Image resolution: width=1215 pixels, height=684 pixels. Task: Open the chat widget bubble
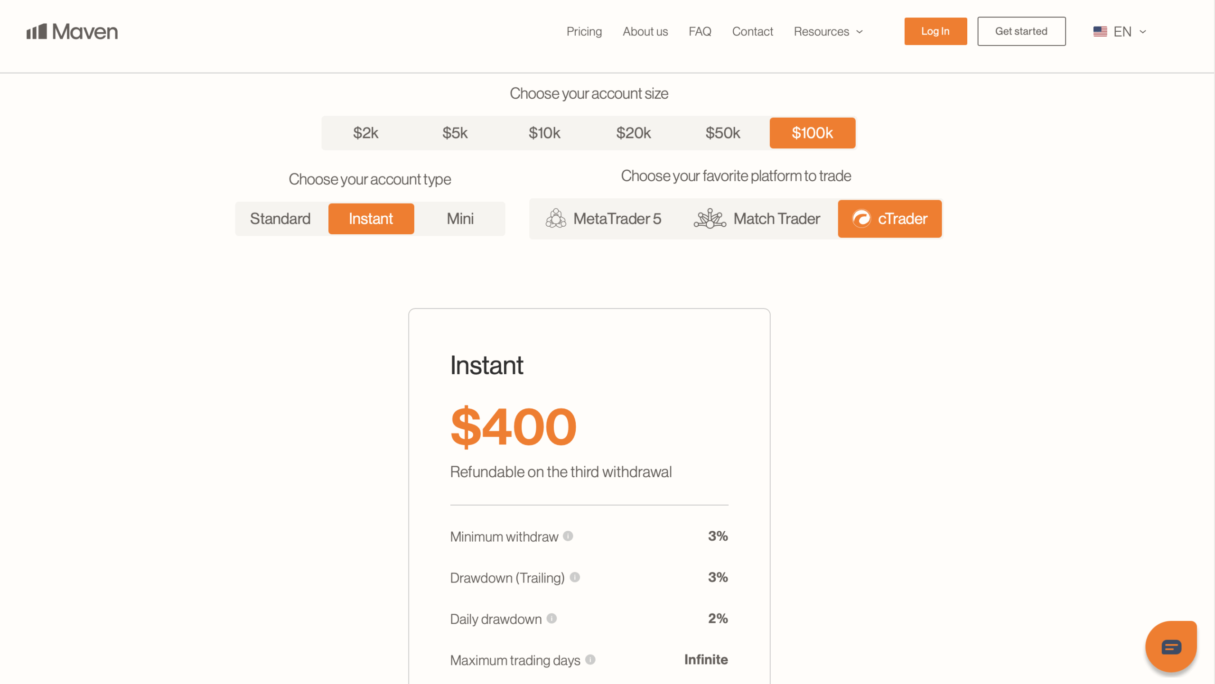[x=1170, y=646]
